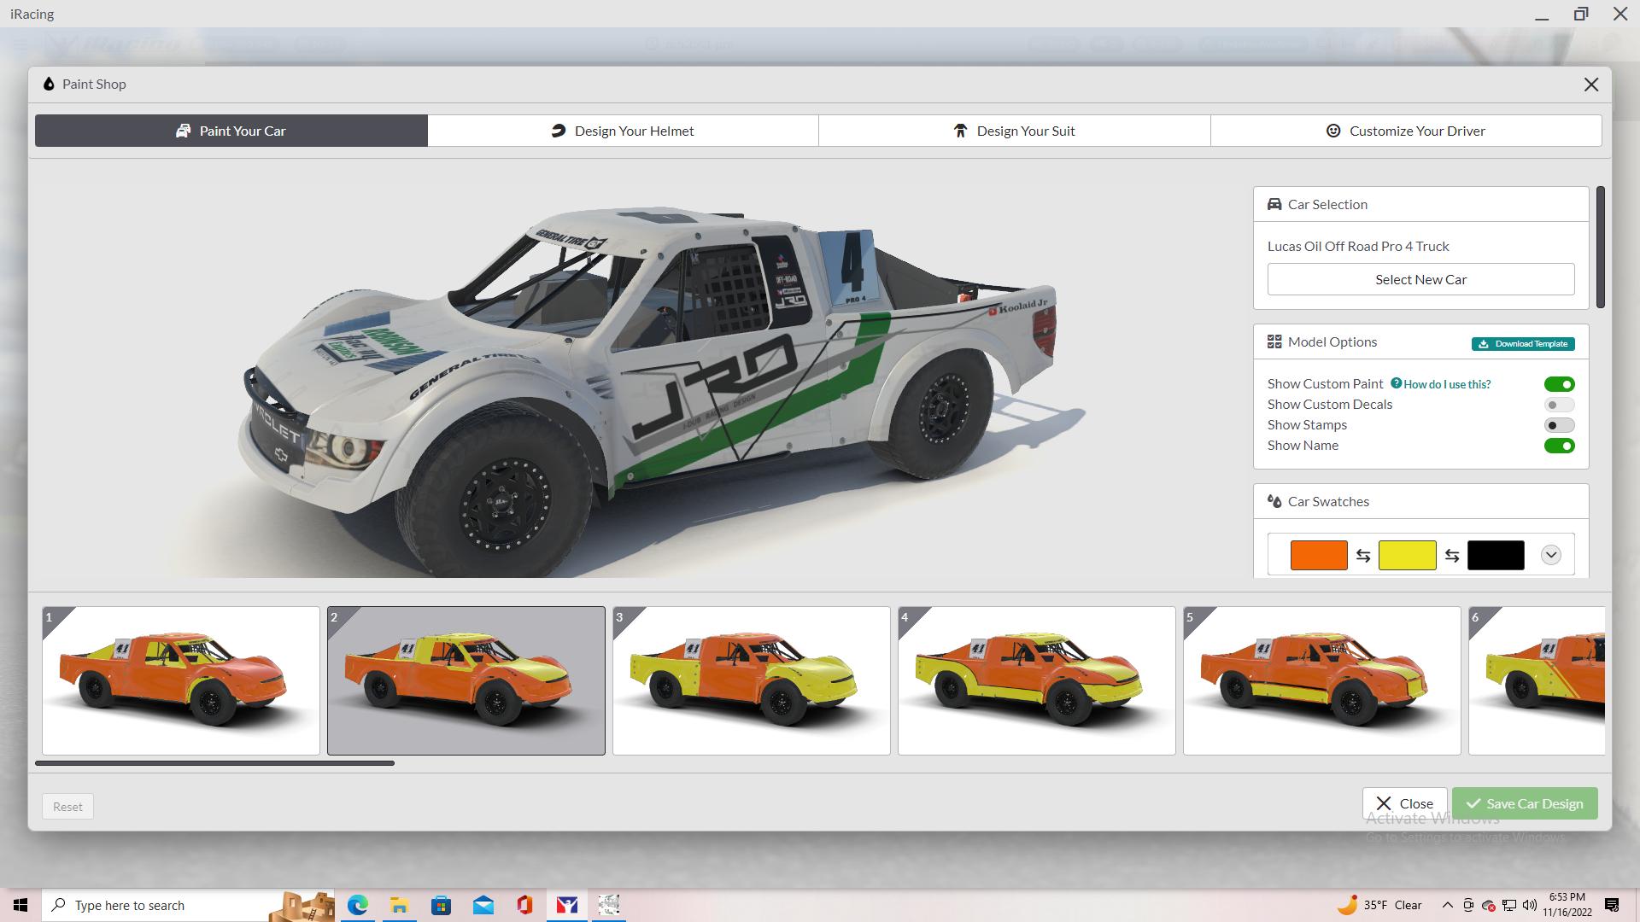Click the Save Car Design button

click(1525, 802)
